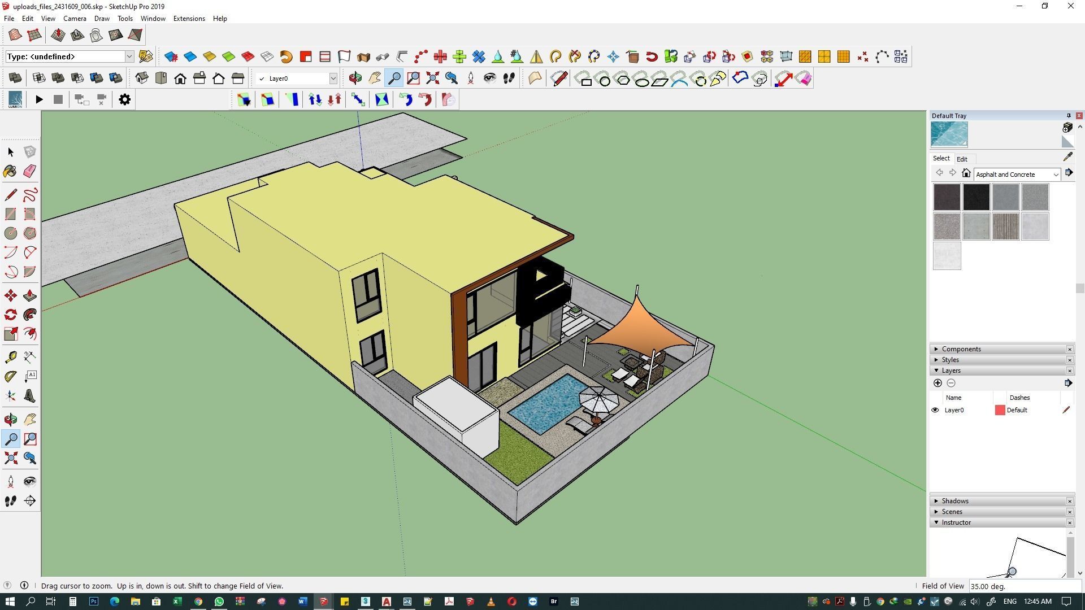Image resolution: width=1085 pixels, height=610 pixels.
Task: Click the Add Layer plus button
Action: pyautogui.click(x=938, y=383)
